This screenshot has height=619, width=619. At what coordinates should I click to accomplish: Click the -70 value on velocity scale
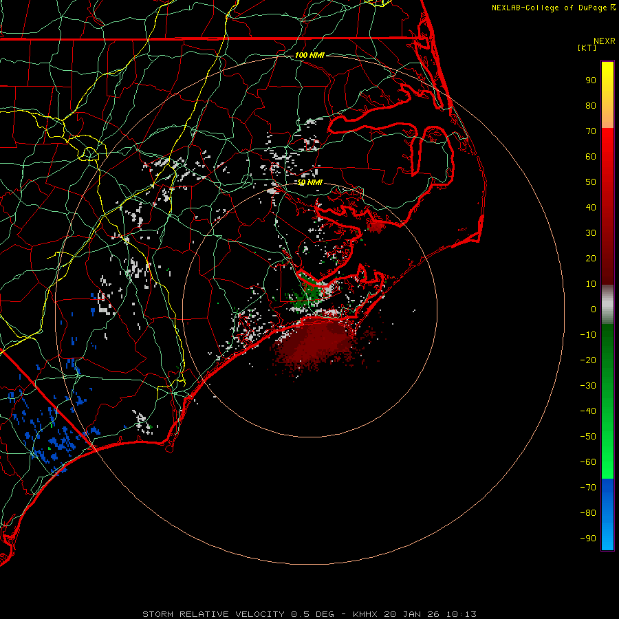588,488
